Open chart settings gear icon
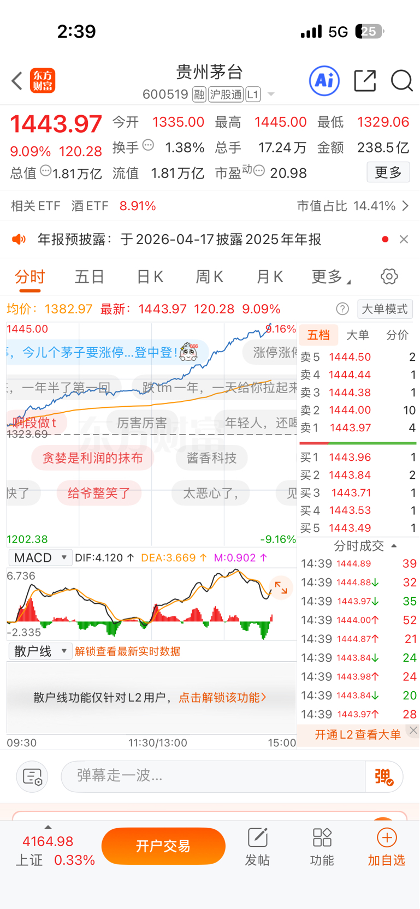 click(389, 276)
